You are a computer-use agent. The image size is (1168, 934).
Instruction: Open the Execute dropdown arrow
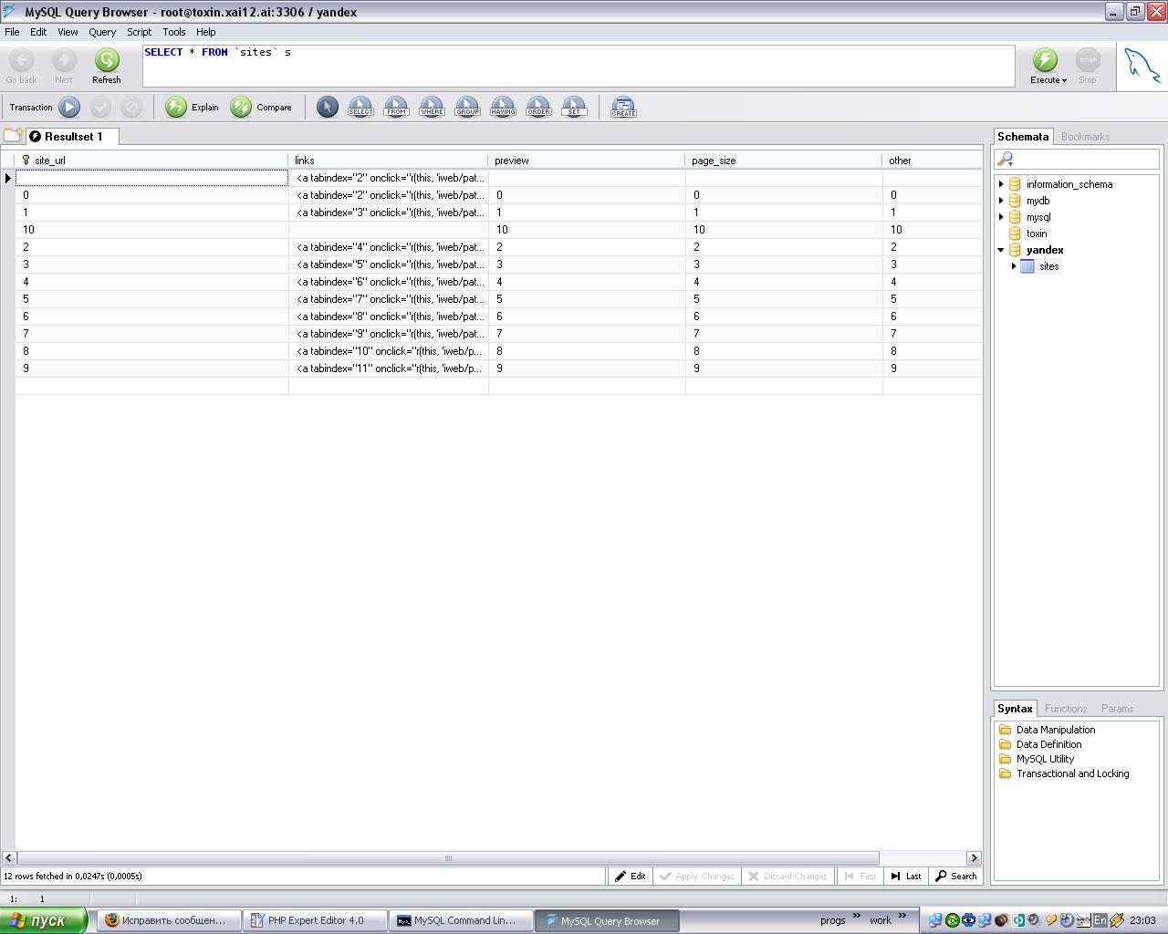click(x=1064, y=80)
